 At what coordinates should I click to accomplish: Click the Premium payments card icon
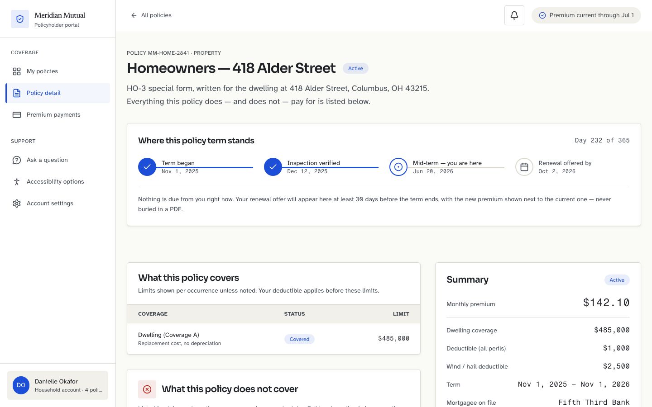point(17,115)
